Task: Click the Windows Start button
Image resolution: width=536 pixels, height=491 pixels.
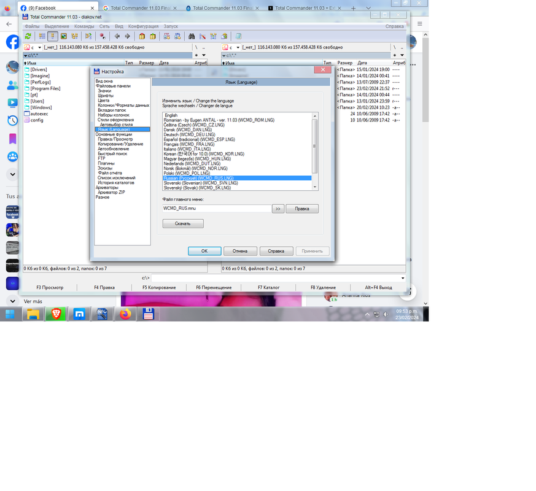Action: click(10, 314)
